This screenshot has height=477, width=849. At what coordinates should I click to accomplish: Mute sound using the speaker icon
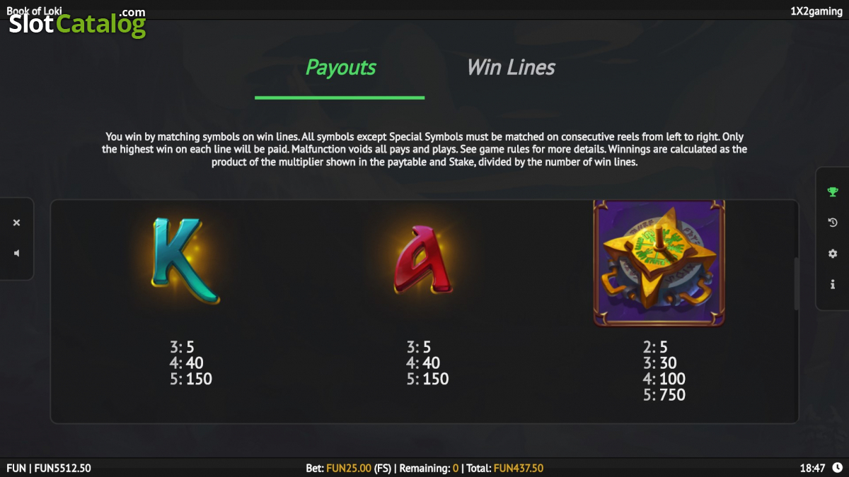pyautogui.click(x=16, y=254)
